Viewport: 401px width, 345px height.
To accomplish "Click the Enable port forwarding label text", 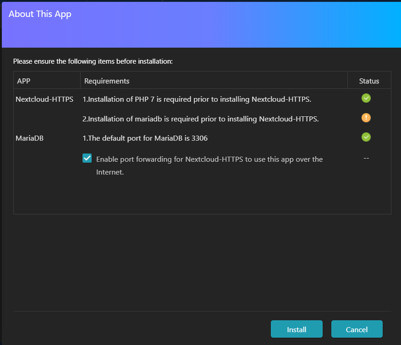I will click(x=209, y=165).
